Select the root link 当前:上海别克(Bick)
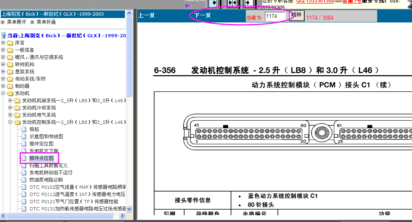Image resolution: width=412 pixels, height=222 pixels. [67, 36]
